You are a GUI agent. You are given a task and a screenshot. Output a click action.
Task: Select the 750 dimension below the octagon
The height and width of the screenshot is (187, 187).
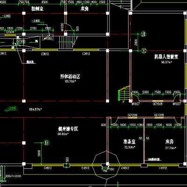[105, 171]
